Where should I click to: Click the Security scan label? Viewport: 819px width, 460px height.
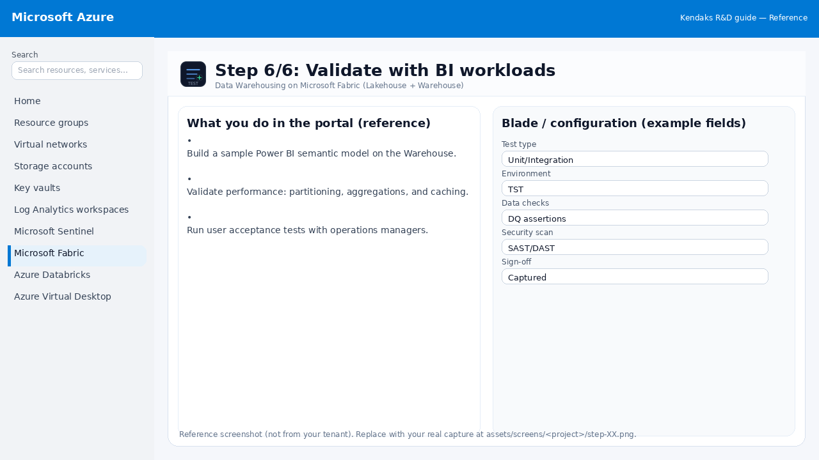click(527, 233)
